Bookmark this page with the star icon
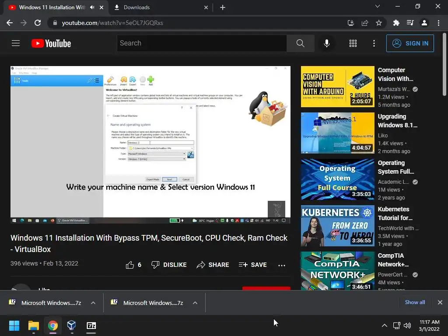This screenshot has width=448, height=336. click(379, 23)
